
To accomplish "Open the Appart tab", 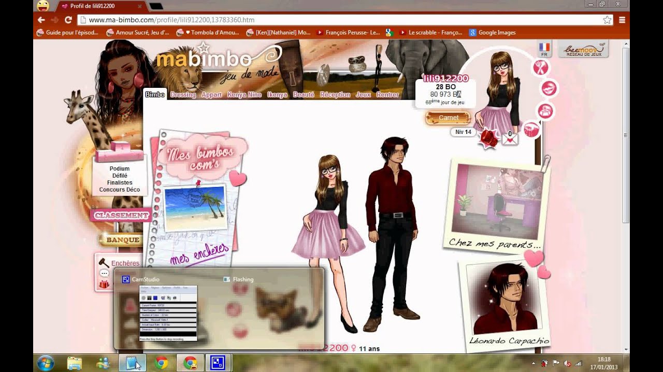I will coord(211,95).
